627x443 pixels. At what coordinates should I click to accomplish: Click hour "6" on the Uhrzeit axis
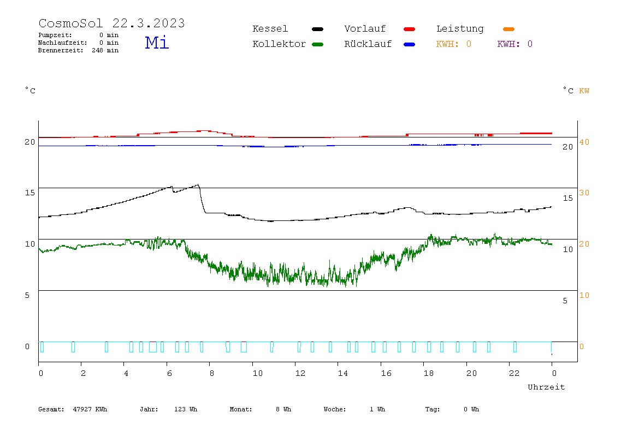169,373
